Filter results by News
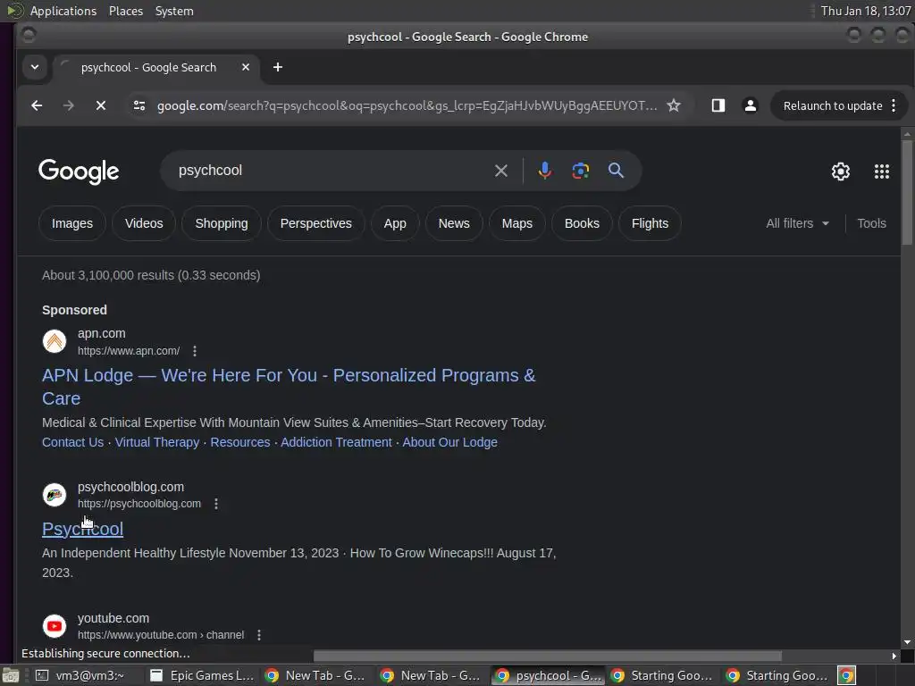This screenshot has width=915, height=686. (454, 223)
